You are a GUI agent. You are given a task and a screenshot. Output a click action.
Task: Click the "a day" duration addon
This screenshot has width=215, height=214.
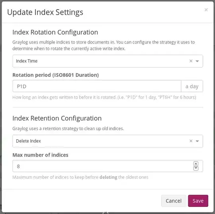pyautogui.click(x=192, y=86)
